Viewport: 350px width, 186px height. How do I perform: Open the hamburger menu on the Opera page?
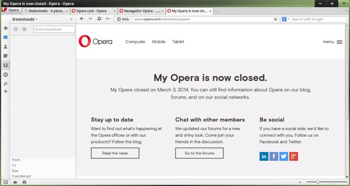tap(339, 42)
